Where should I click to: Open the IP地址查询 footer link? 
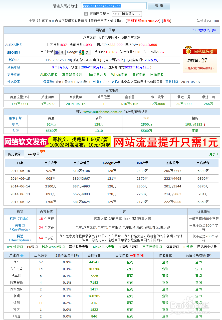15,247
